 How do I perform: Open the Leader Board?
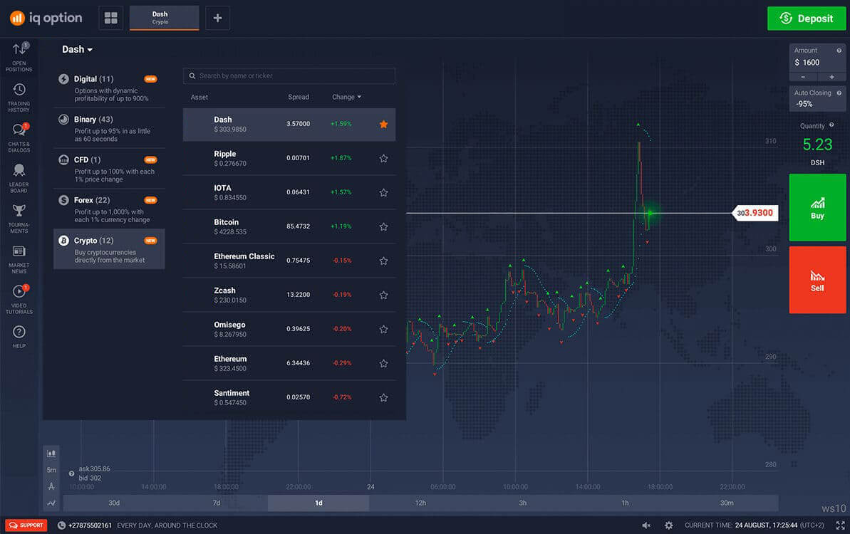click(x=19, y=178)
